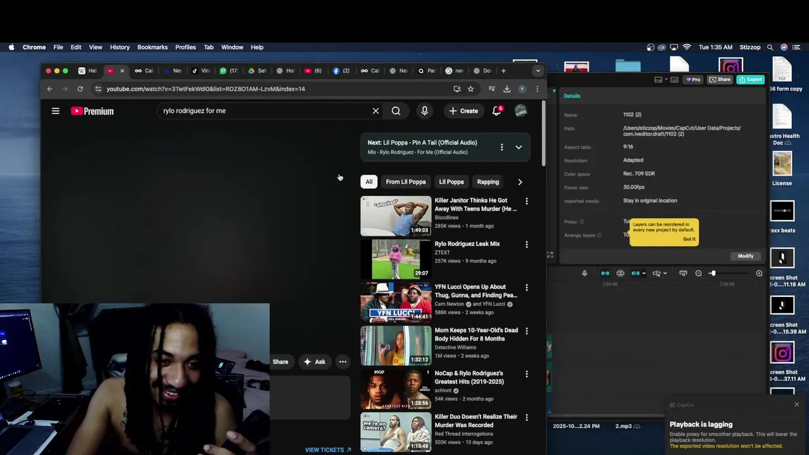Close the 'Playback is lagging' notification

[x=796, y=404]
